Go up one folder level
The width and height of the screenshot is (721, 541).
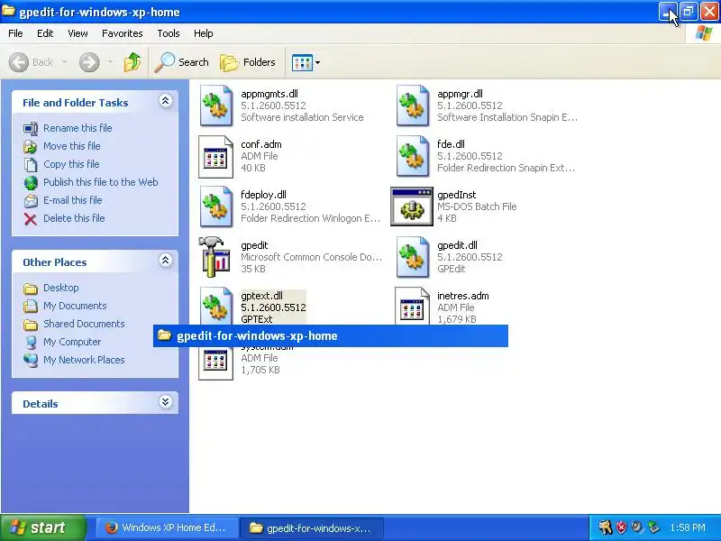pos(132,62)
